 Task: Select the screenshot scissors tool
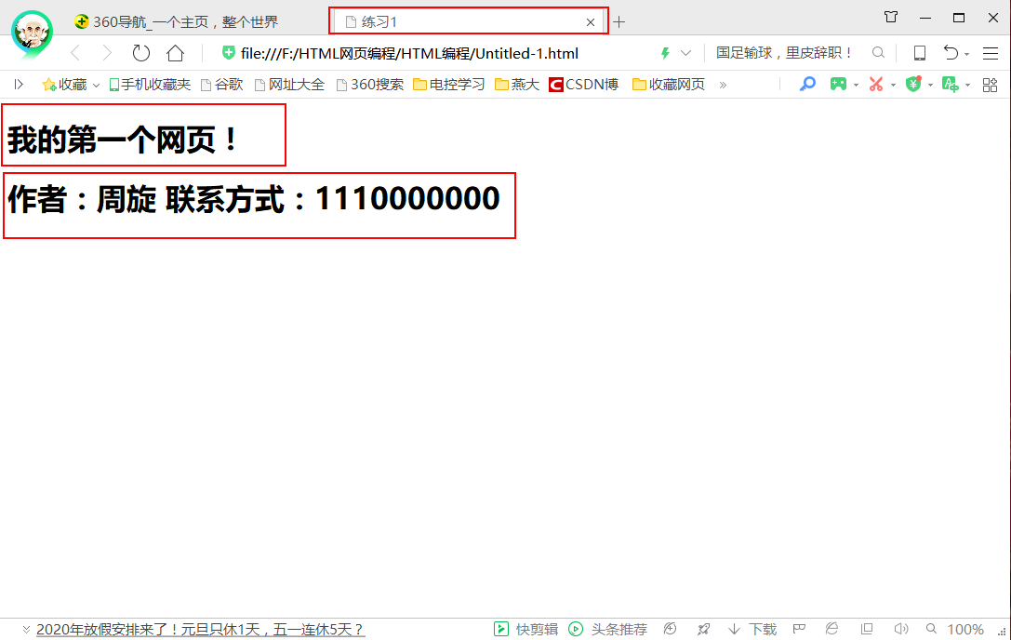pyautogui.click(x=877, y=84)
